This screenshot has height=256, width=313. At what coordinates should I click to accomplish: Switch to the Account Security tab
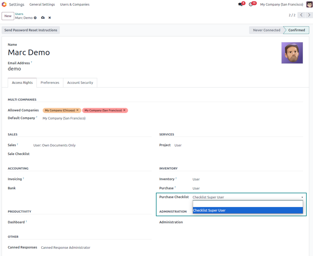(80, 82)
